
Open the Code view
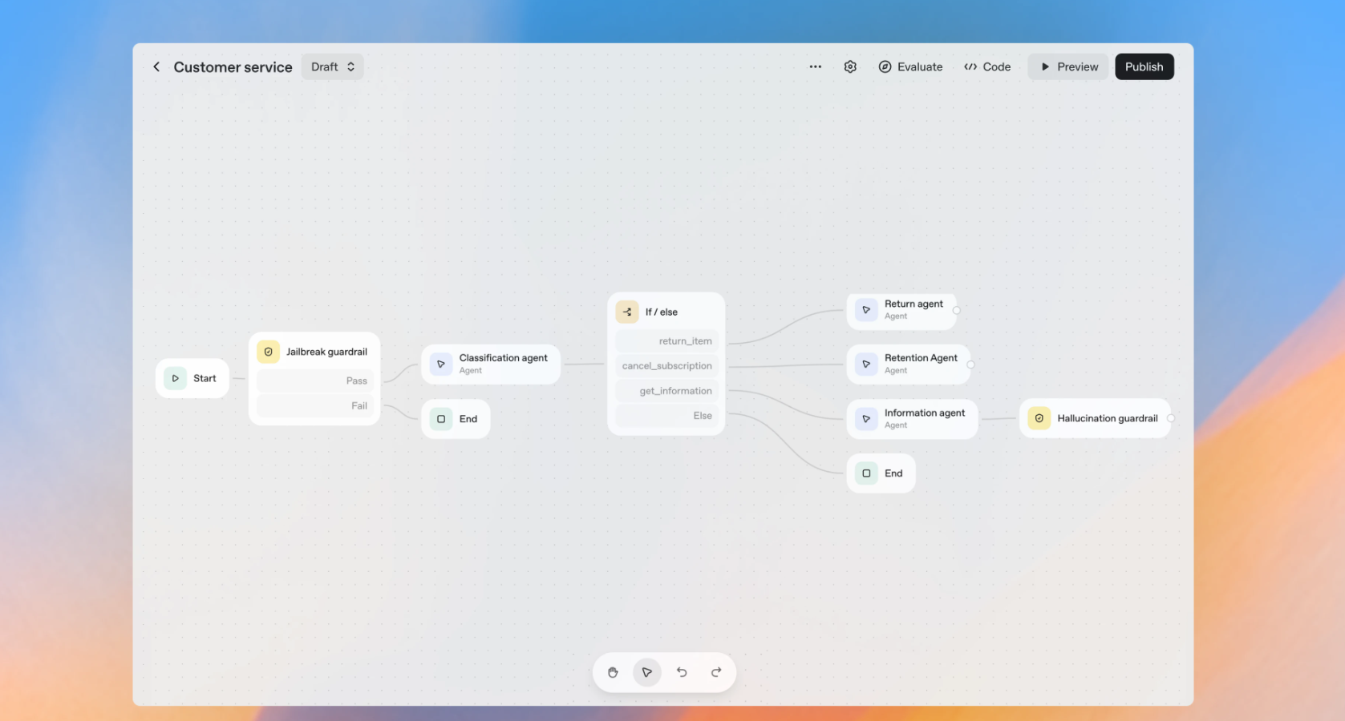pos(987,66)
